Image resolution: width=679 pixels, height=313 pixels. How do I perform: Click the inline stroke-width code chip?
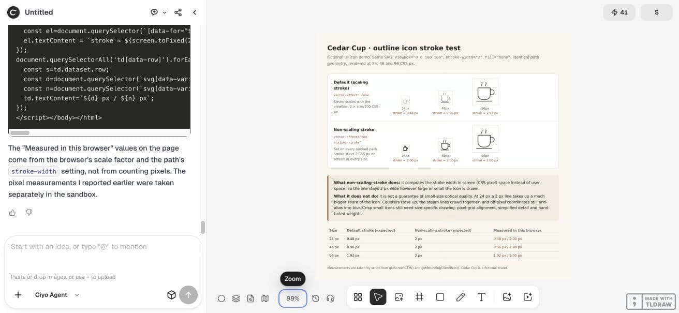pyautogui.click(x=34, y=171)
